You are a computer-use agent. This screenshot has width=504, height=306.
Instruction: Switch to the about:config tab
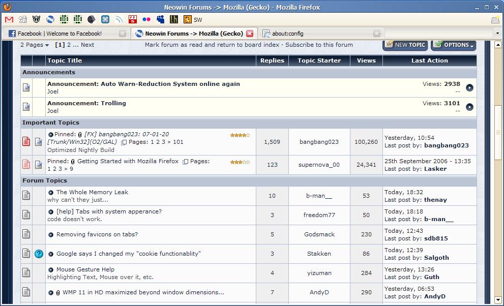pos(287,34)
